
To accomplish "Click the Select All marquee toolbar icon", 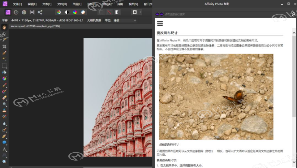I will [x=101, y=12].
